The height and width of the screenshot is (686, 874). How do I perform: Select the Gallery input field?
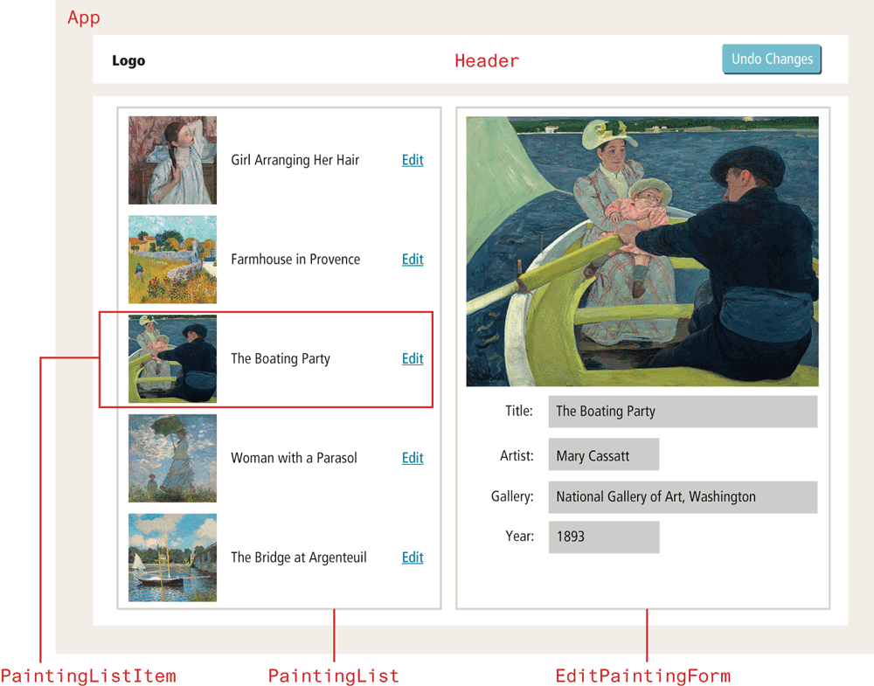(x=683, y=497)
